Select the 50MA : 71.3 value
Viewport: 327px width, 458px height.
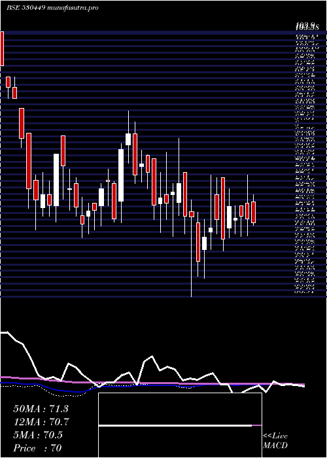[41, 409]
